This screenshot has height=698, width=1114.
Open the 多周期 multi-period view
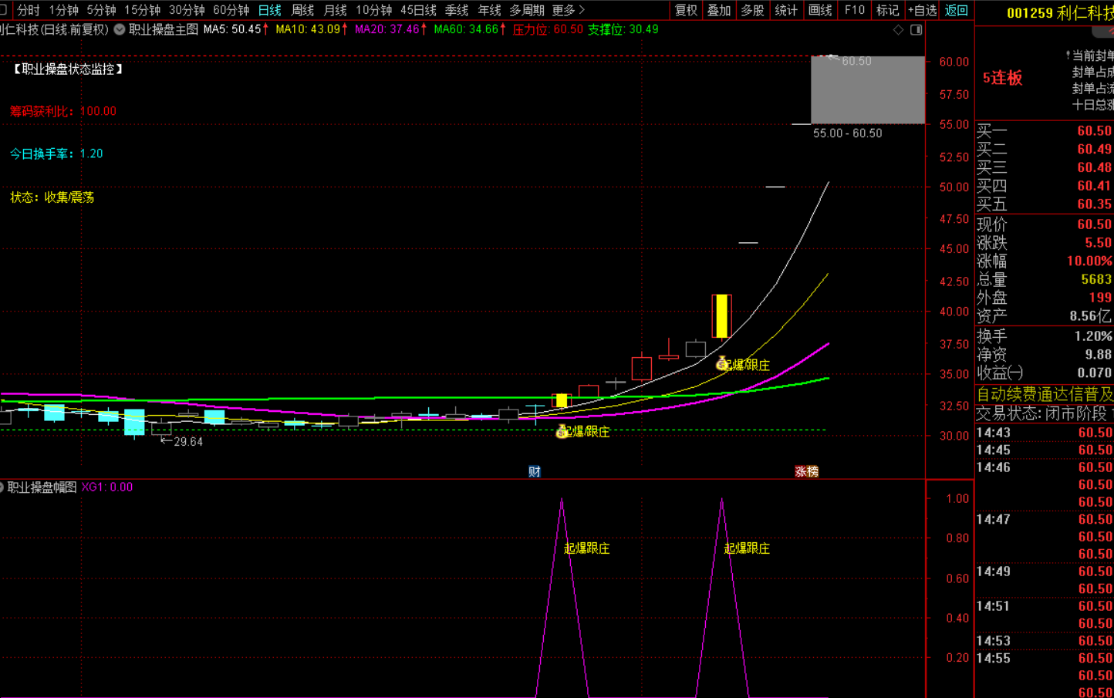527,10
